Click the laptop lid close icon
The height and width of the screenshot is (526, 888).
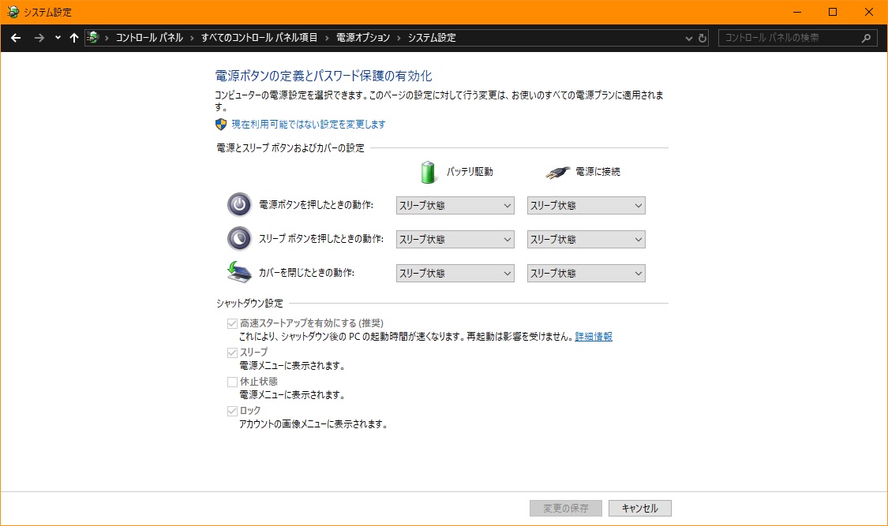click(x=239, y=272)
